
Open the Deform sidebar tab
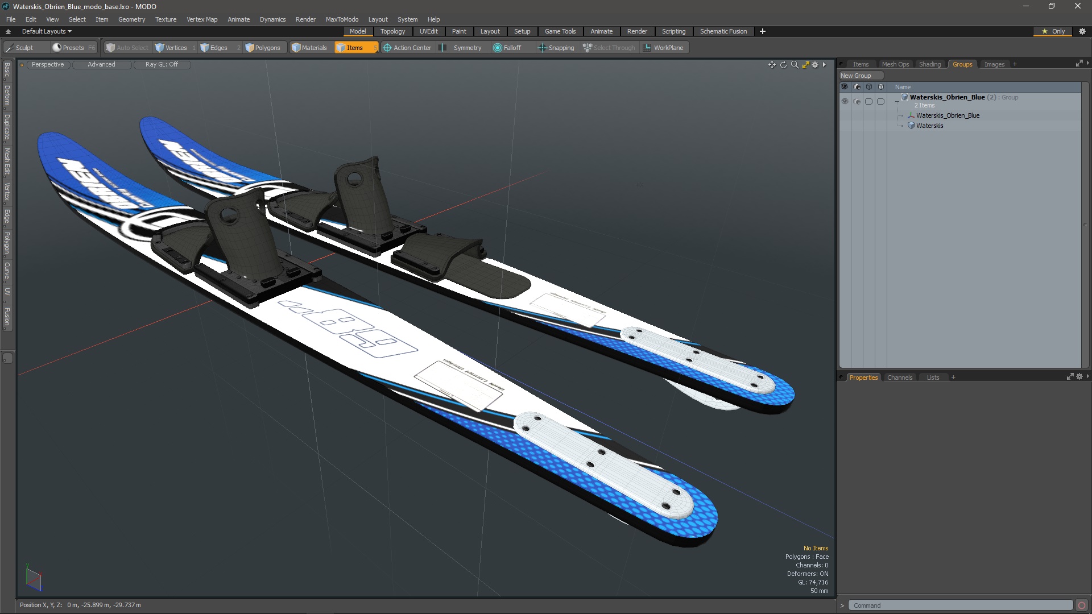[x=7, y=96]
